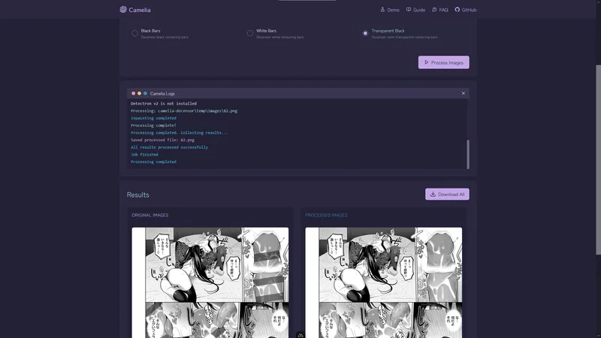Click log line 'Job finished'

point(144,155)
